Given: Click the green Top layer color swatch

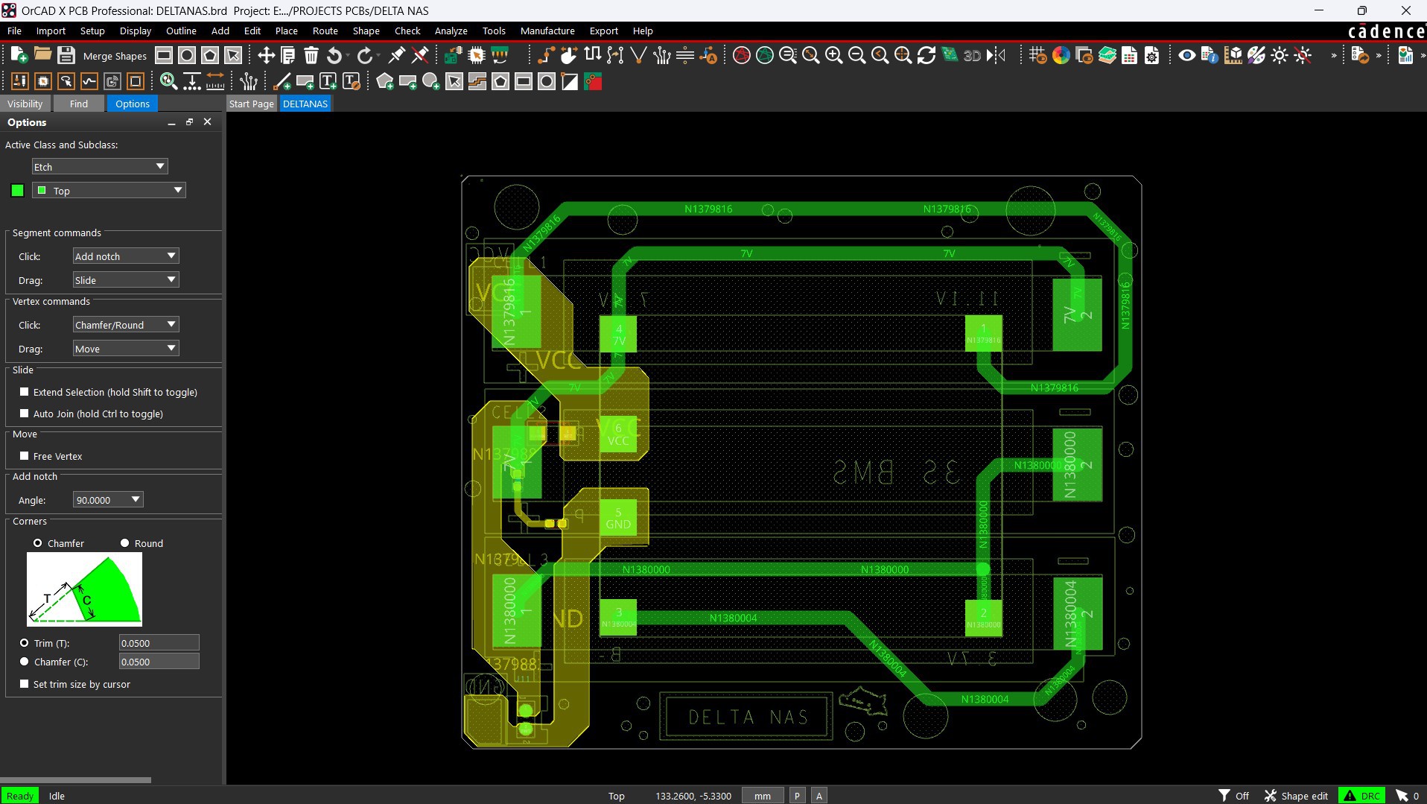Looking at the screenshot, I should [16, 190].
